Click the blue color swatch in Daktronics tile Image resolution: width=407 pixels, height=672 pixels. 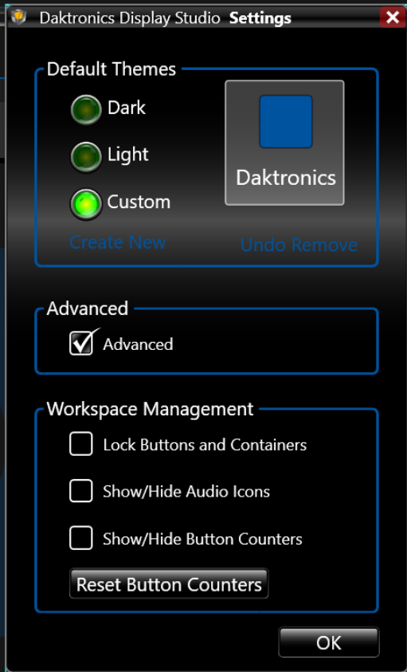point(286,122)
